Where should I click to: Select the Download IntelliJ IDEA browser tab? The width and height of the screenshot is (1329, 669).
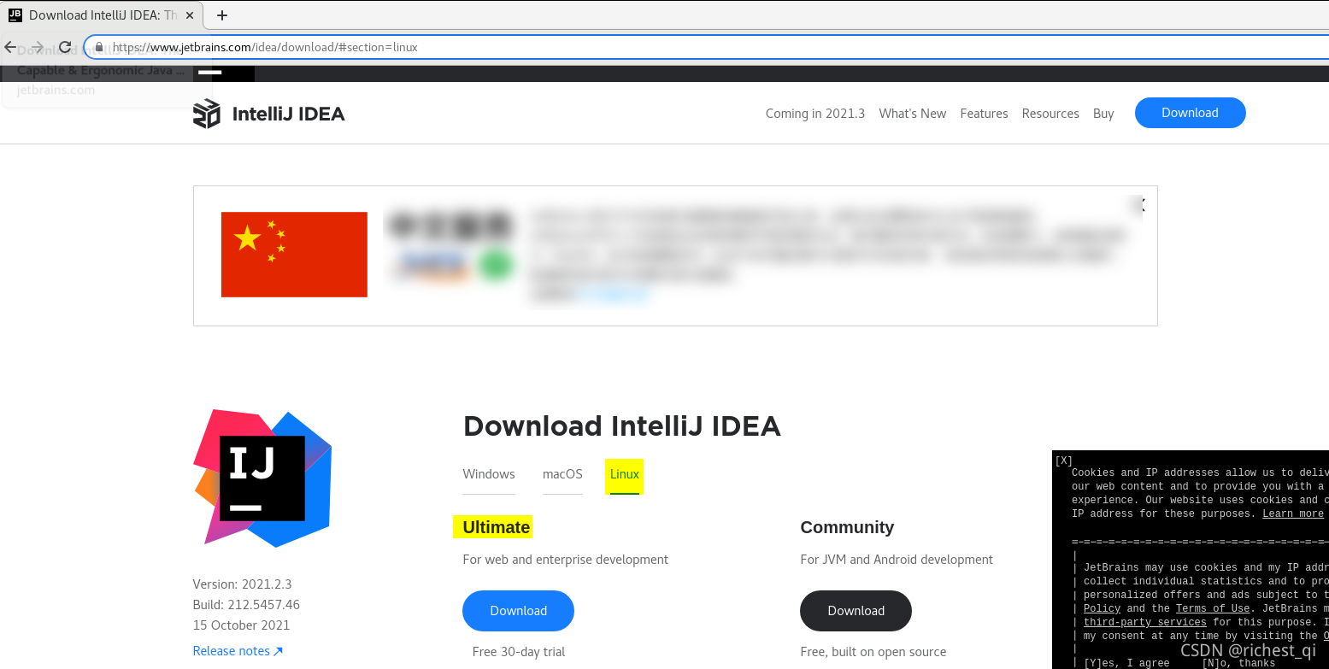point(103,15)
